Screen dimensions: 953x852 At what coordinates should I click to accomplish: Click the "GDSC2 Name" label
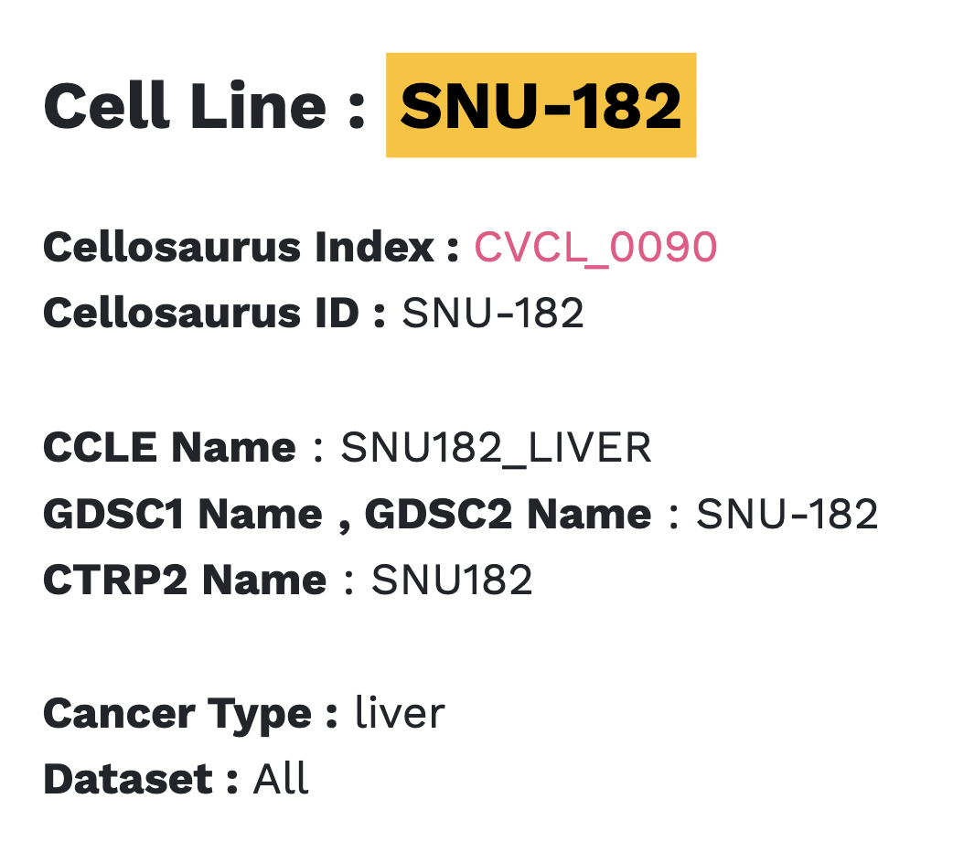click(508, 514)
